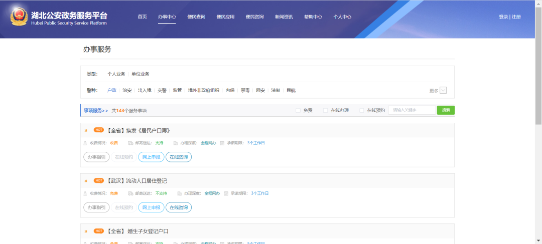Click the page vertical scrollbar thumb

coord(538,66)
